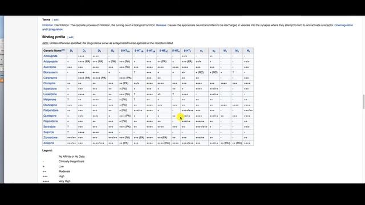Click Ziprasidone's 5-HT1B cell '+++ (PA)'
This screenshot has height=205, width=365.
pyautogui.click(x=139, y=138)
